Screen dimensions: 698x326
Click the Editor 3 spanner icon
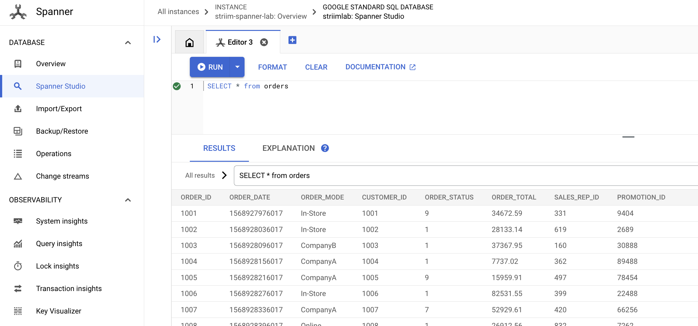coord(220,42)
